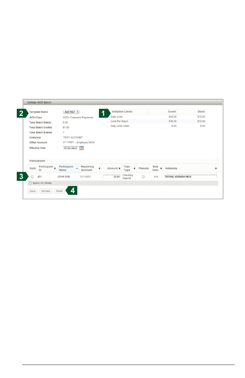This screenshot has width=245, height=378.
Task: Edit the $1.00 Amount input field
Action: [x=112, y=177]
